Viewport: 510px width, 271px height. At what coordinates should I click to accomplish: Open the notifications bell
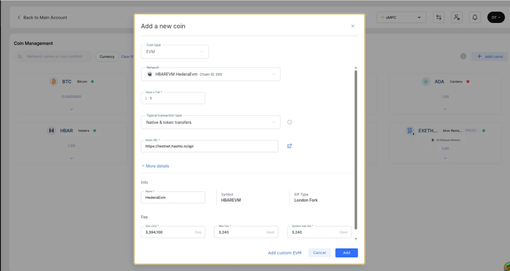click(475, 17)
